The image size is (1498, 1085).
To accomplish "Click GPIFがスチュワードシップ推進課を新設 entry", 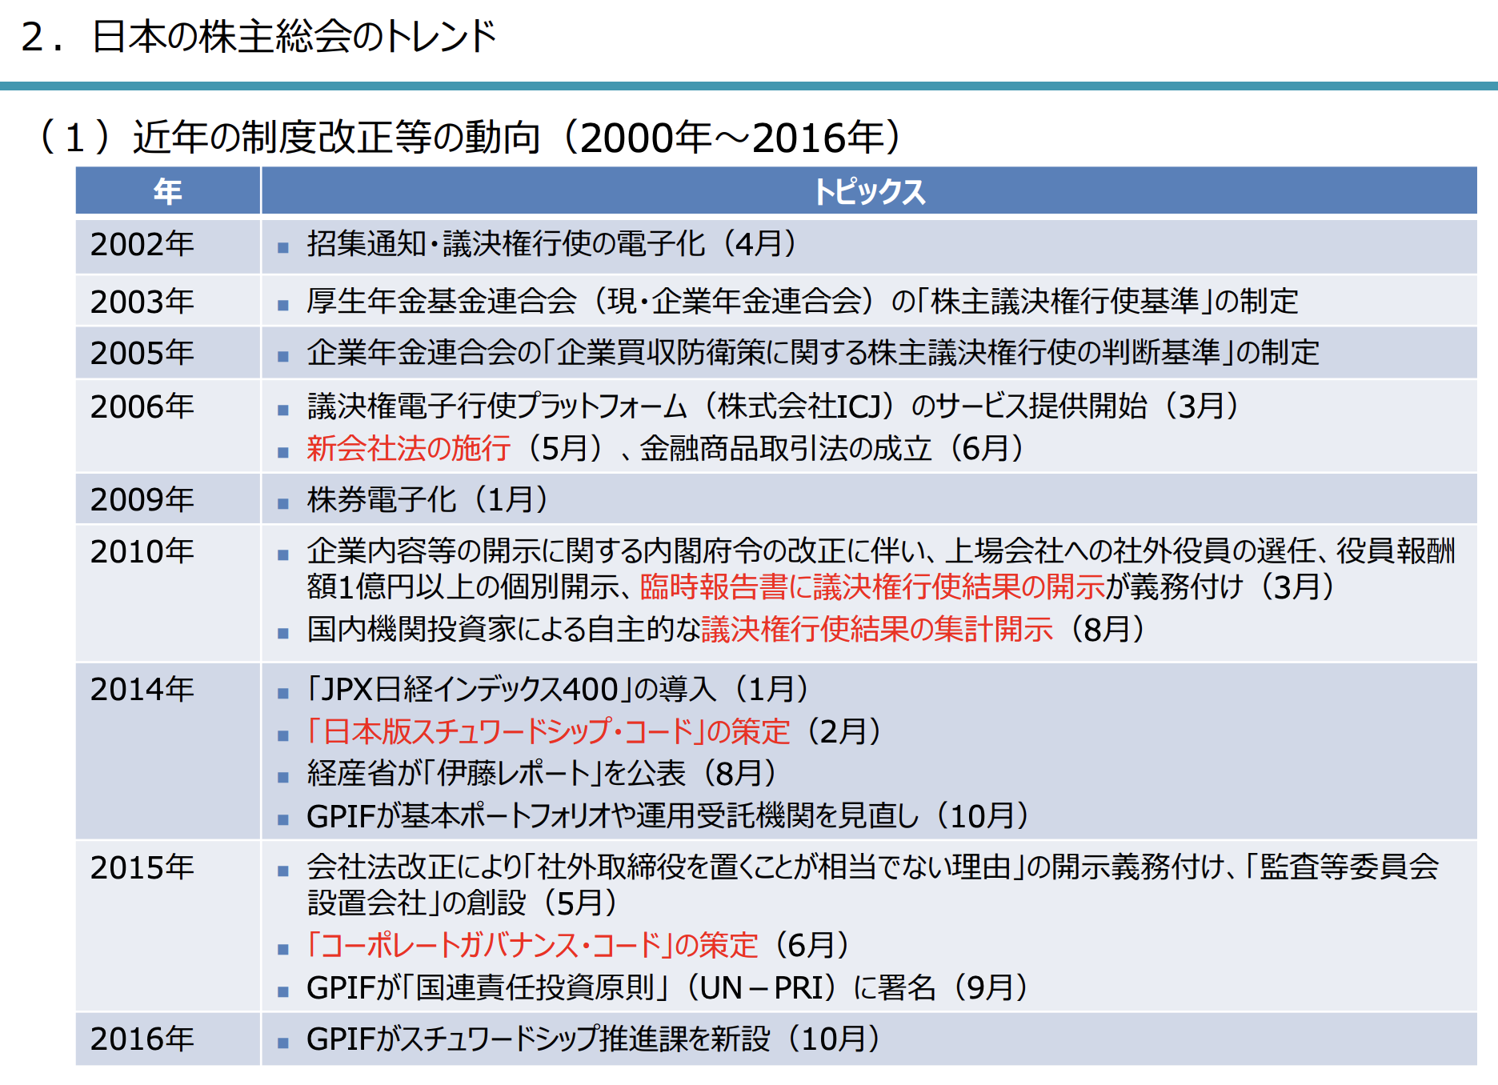I will point(595,1039).
